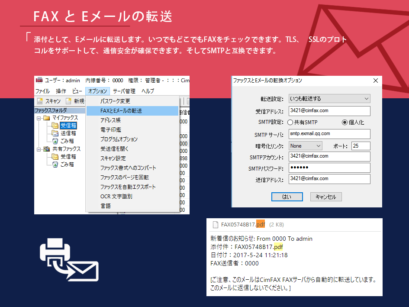409x307 pixels.
Task: Open 受信箱 under 共有ファックス
Action: 68,157
